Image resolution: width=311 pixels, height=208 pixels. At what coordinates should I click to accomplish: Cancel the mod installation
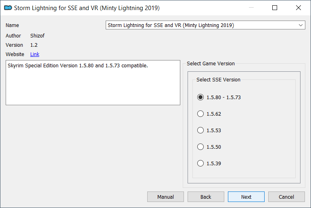point(286,197)
